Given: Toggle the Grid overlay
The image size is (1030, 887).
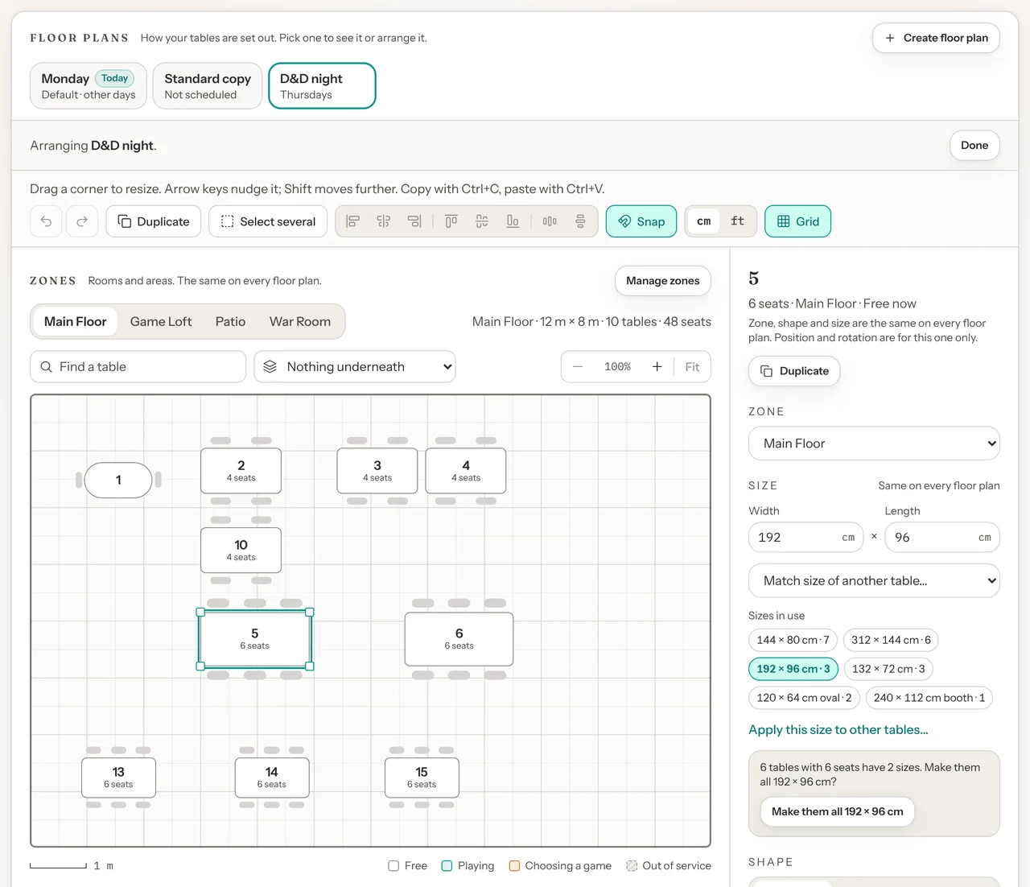Looking at the screenshot, I should [798, 221].
